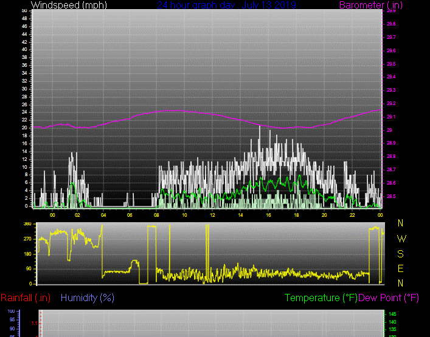This screenshot has height=337, width=430.
Task: Click the 20 mph windspeed axis value
Action: [24, 128]
